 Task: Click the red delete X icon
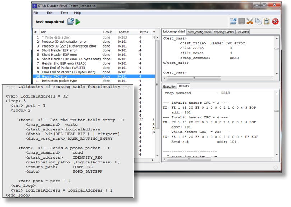coord(275,22)
